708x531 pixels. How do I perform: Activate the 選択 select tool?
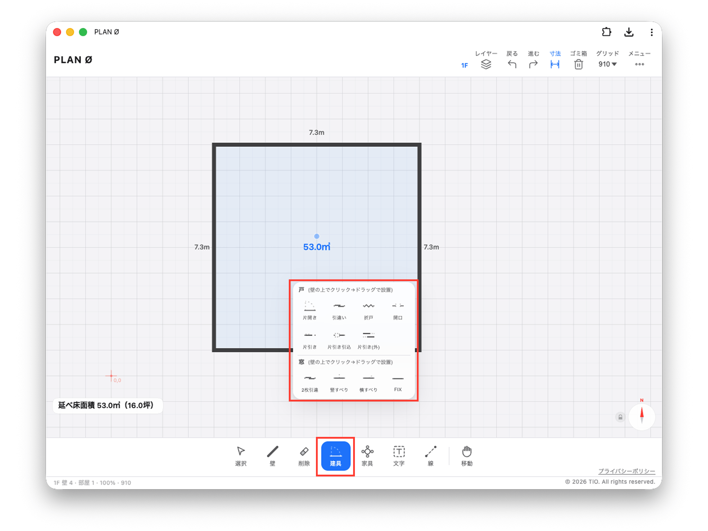[x=241, y=456]
